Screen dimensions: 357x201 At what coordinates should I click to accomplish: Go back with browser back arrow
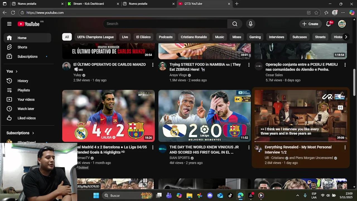pos(4,13)
